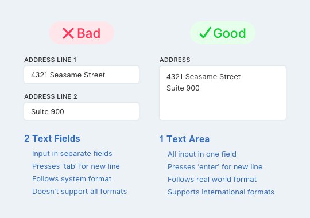The image size is (310, 218).
Task: Click the Good badge label
Action: click(x=230, y=33)
